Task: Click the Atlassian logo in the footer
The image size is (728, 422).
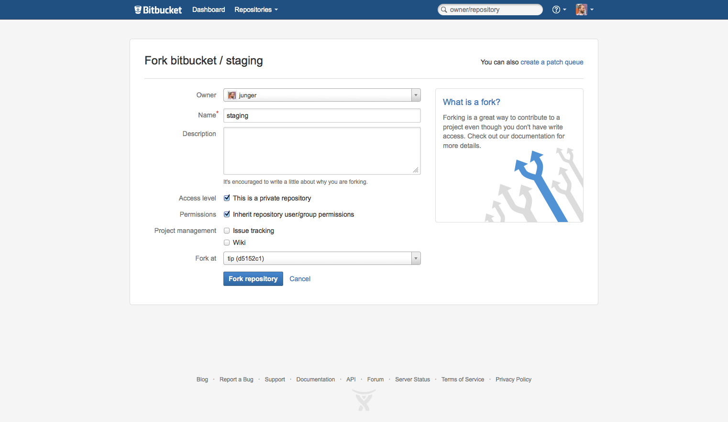Action: coord(364,400)
